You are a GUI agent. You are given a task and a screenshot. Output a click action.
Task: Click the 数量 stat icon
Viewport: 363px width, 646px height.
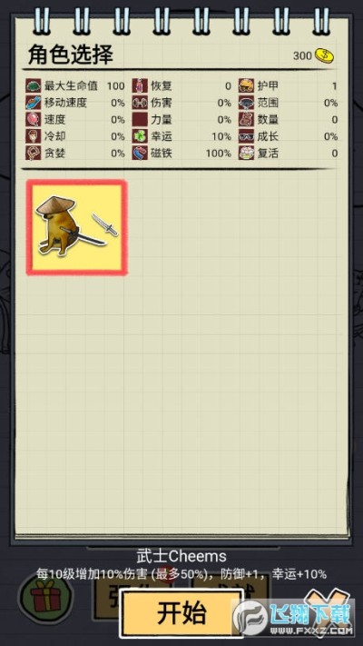[247, 119]
